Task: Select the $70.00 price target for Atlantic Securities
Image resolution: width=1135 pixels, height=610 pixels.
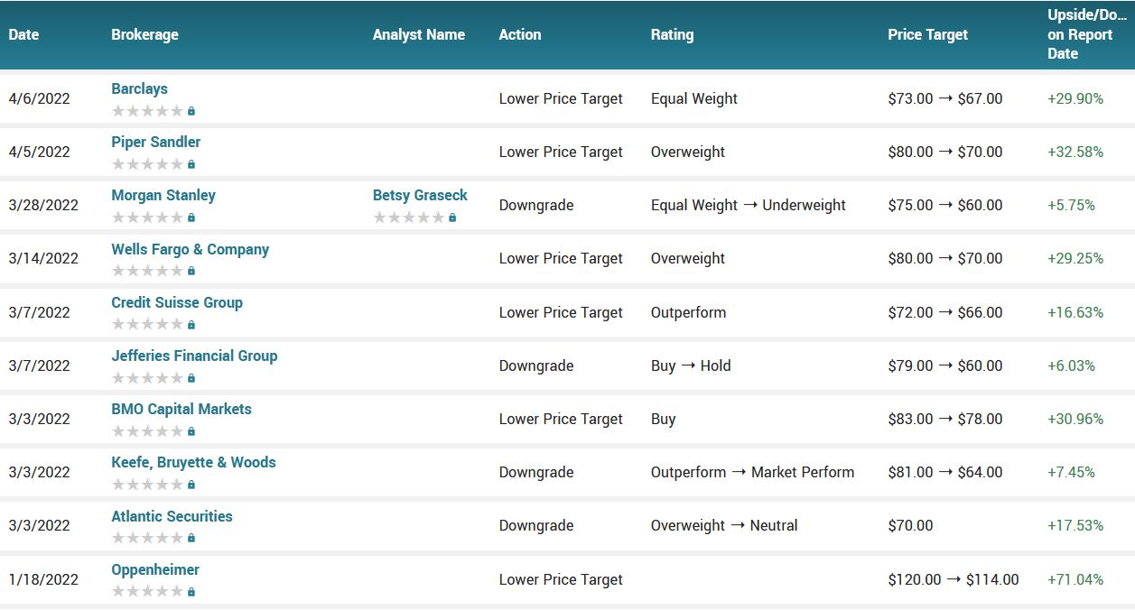Action: click(x=911, y=525)
